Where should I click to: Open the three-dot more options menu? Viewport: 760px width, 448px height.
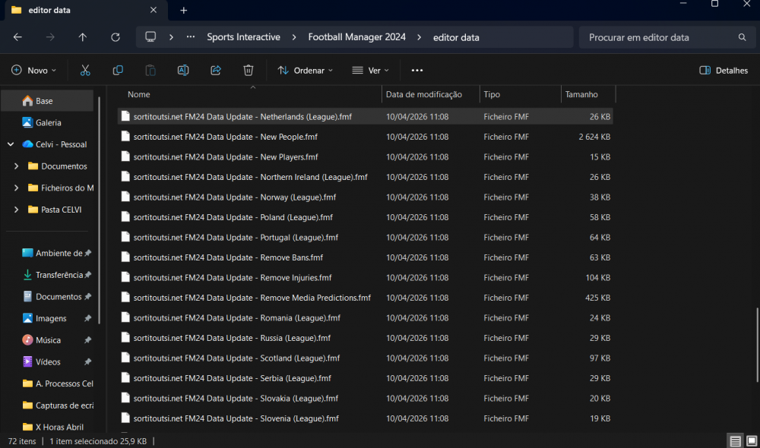click(x=416, y=70)
